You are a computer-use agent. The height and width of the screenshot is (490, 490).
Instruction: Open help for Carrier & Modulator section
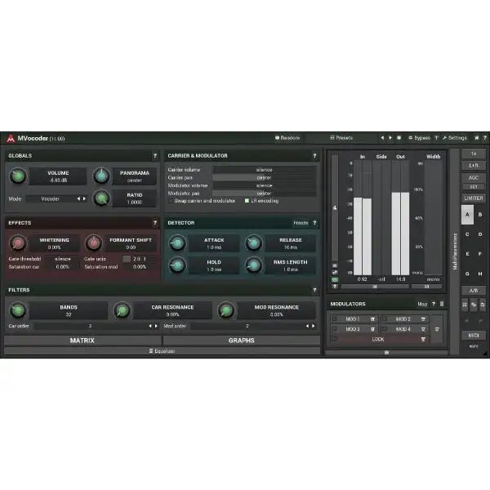point(314,156)
